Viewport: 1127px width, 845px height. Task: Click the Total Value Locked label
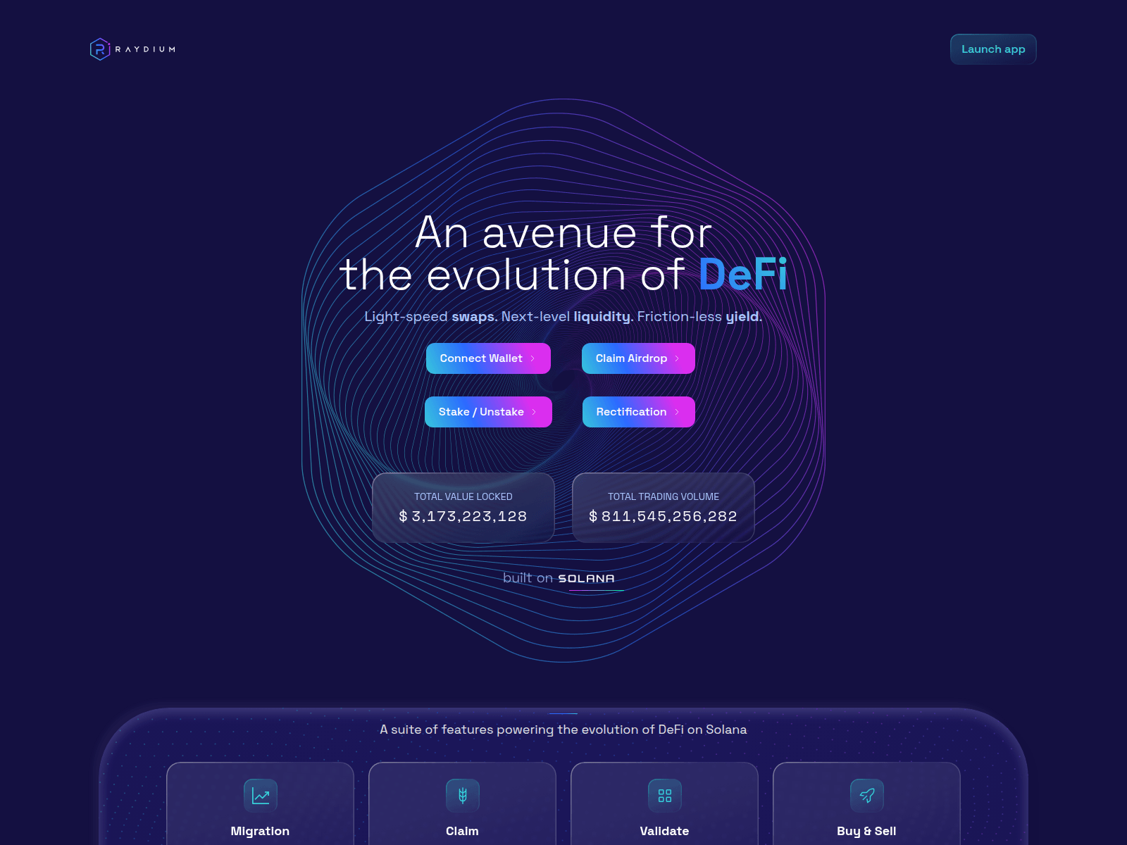click(463, 496)
